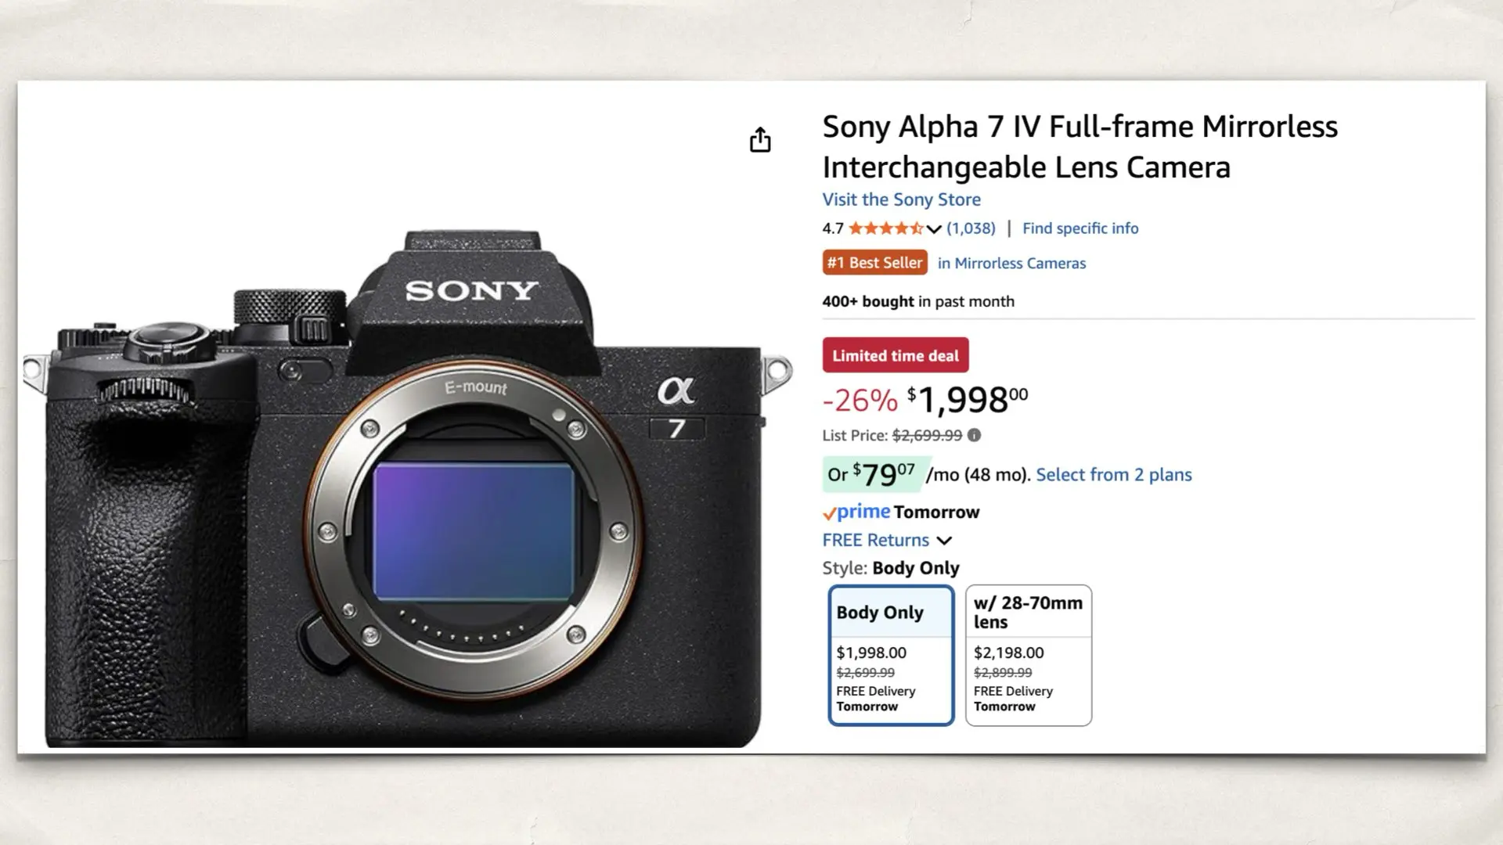
Task: Click the FREE Returns text link
Action: tap(875, 541)
